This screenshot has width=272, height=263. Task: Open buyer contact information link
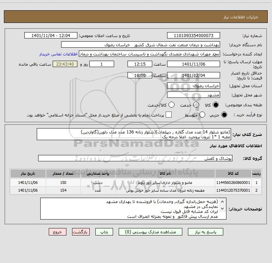58,54
